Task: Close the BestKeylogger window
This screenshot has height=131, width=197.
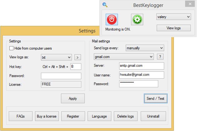Action: 190,4
